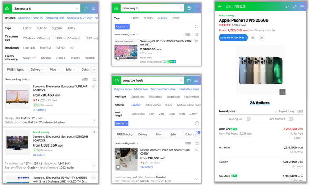The width and height of the screenshot is (310, 185).
Task: Open G market seller price row
Action: click(x=261, y=150)
